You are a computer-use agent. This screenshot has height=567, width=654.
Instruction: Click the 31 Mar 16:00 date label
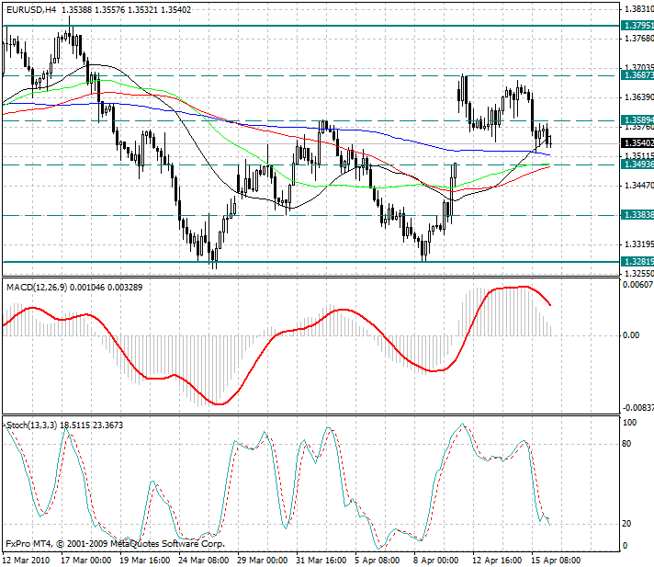[321, 560]
